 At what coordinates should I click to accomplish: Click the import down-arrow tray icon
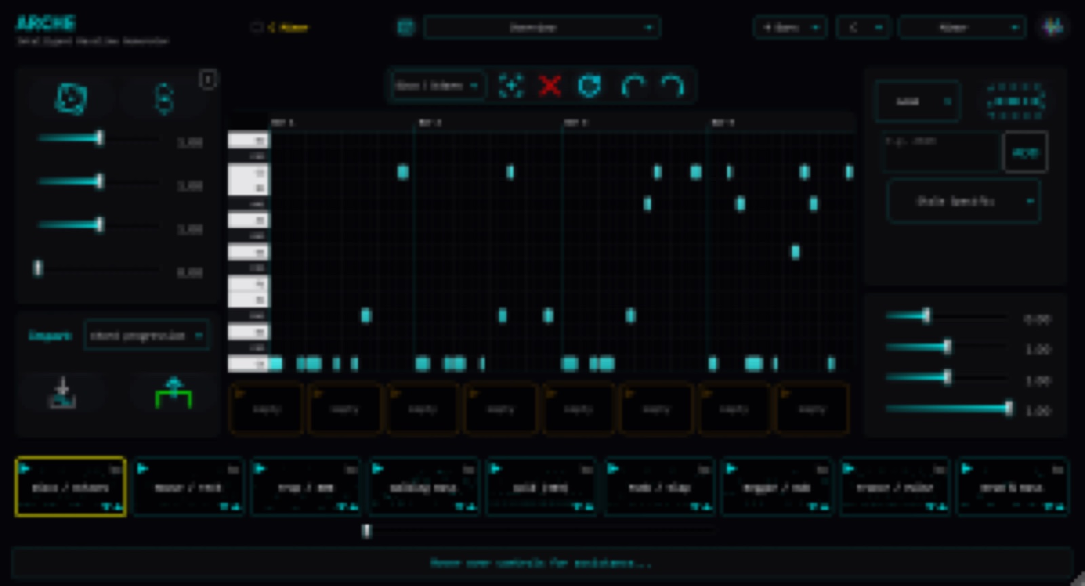click(x=62, y=393)
